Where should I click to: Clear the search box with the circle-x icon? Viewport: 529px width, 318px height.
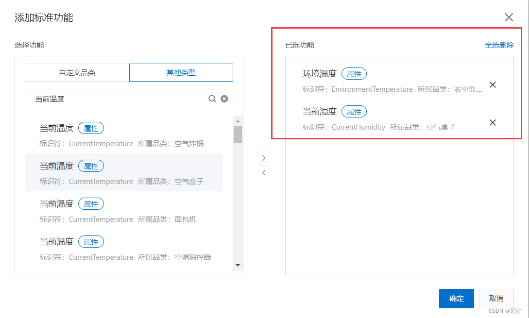coord(224,99)
